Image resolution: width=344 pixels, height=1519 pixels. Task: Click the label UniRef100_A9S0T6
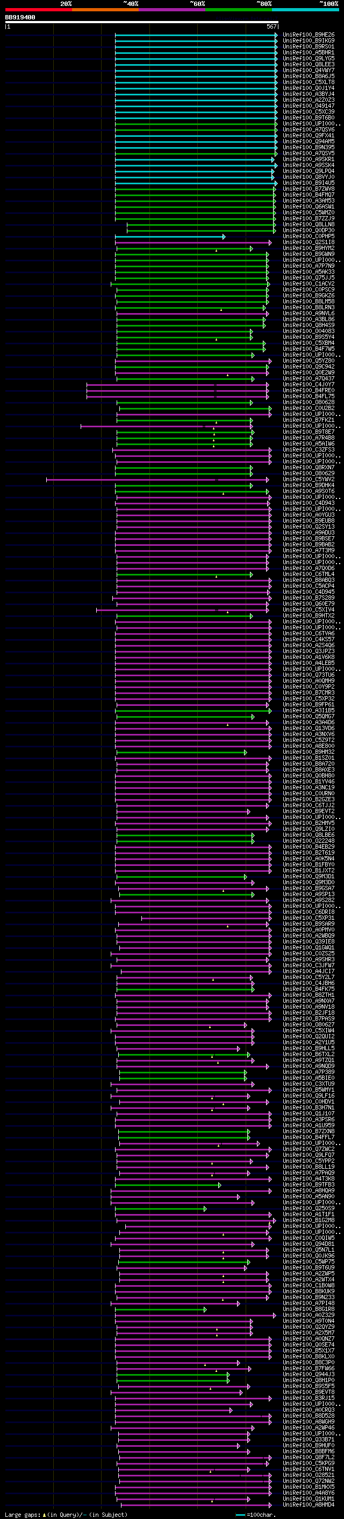pyautogui.click(x=309, y=491)
